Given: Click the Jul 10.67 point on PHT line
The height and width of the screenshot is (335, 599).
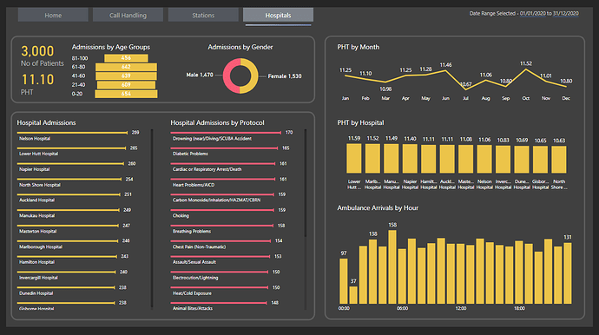Looking at the screenshot, I should coord(465,89).
